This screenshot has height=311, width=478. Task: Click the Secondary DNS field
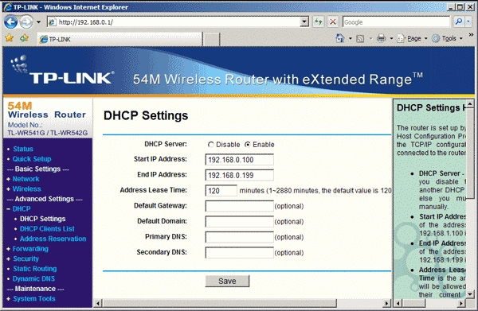coord(239,253)
